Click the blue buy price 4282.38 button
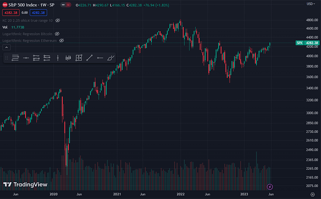This screenshot has height=199, width=321. (x=38, y=13)
